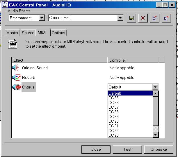The width and height of the screenshot is (178, 158).
Task: Click the red X delete preset icon
Action: pos(143,18)
